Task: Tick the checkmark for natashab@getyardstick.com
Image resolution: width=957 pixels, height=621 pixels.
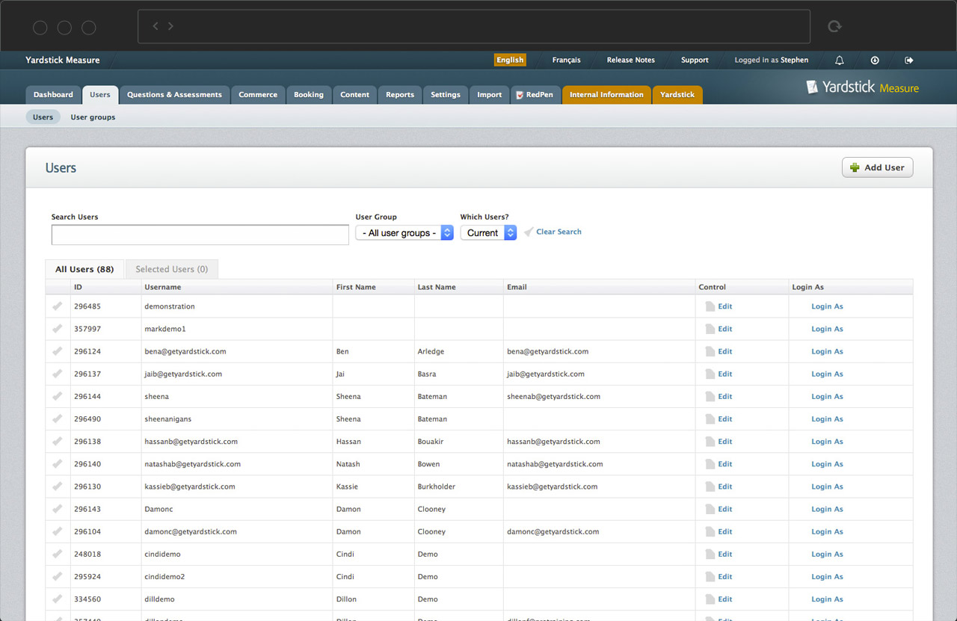Action: pyautogui.click(x=58, y=463)
